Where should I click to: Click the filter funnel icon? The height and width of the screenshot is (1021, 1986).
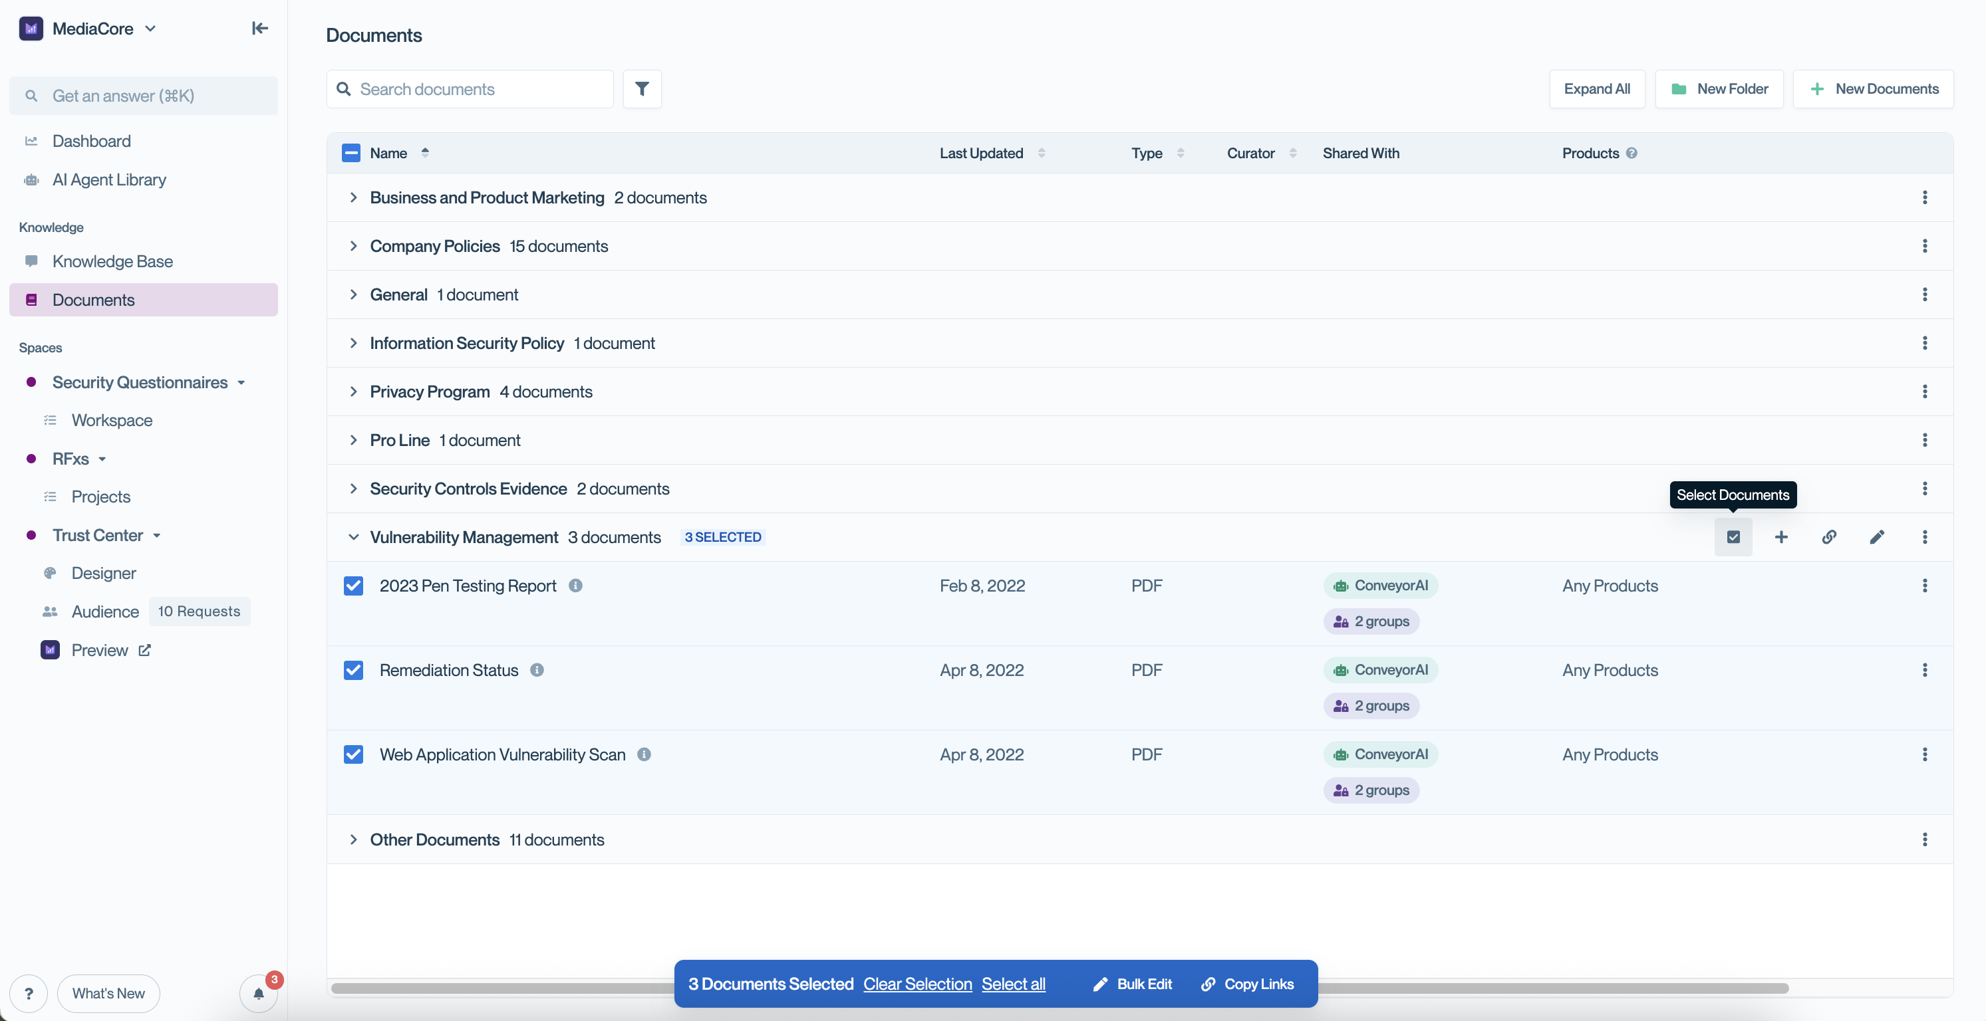(x=641, y=89)
